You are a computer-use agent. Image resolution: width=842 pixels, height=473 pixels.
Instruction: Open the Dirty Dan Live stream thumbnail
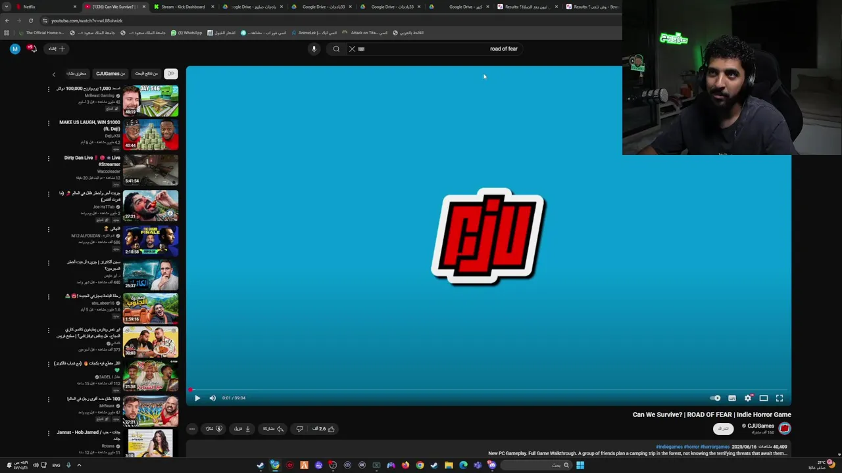(x=151, y=169)
